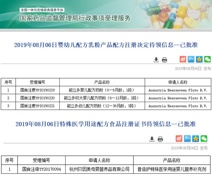Viewport: 212px width, 178px height.
Task: Click download icon in first section
Action: (156, 60)
